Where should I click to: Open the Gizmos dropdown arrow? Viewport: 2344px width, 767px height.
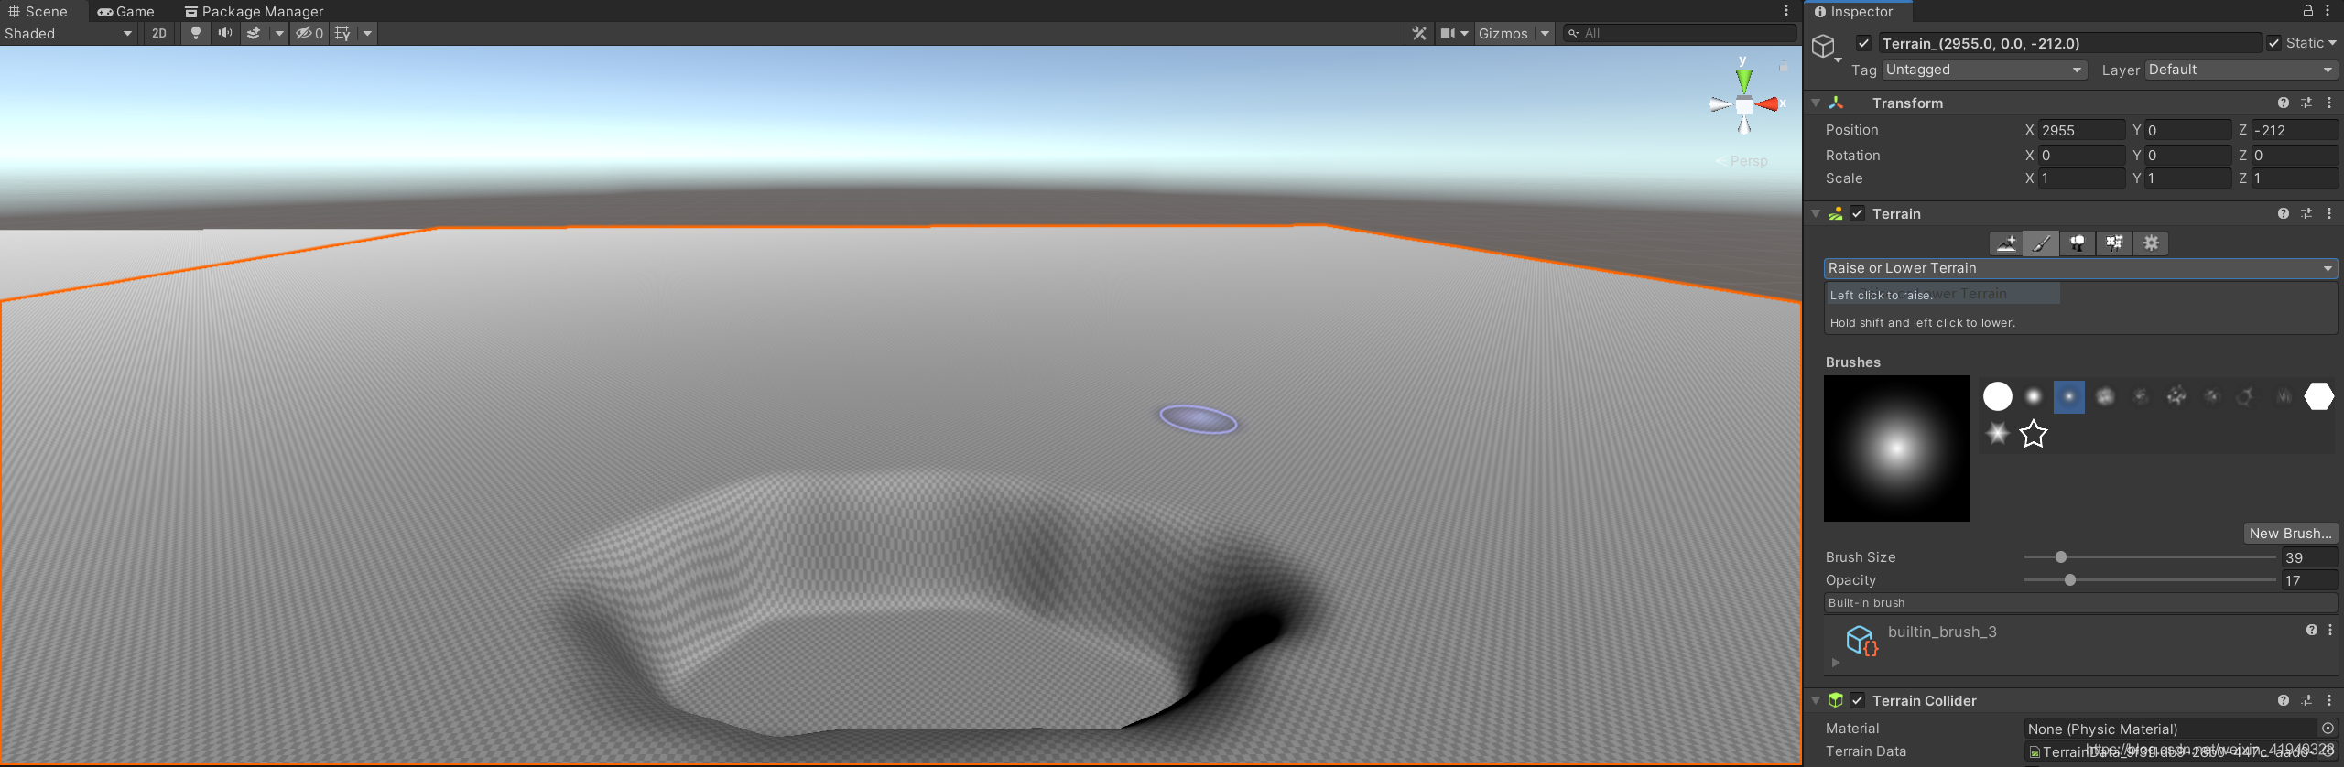click(1545, 33)
